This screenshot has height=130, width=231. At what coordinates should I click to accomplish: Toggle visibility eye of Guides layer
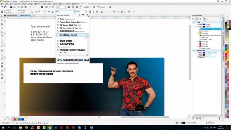pyautogui.click(x=198, y=25)
